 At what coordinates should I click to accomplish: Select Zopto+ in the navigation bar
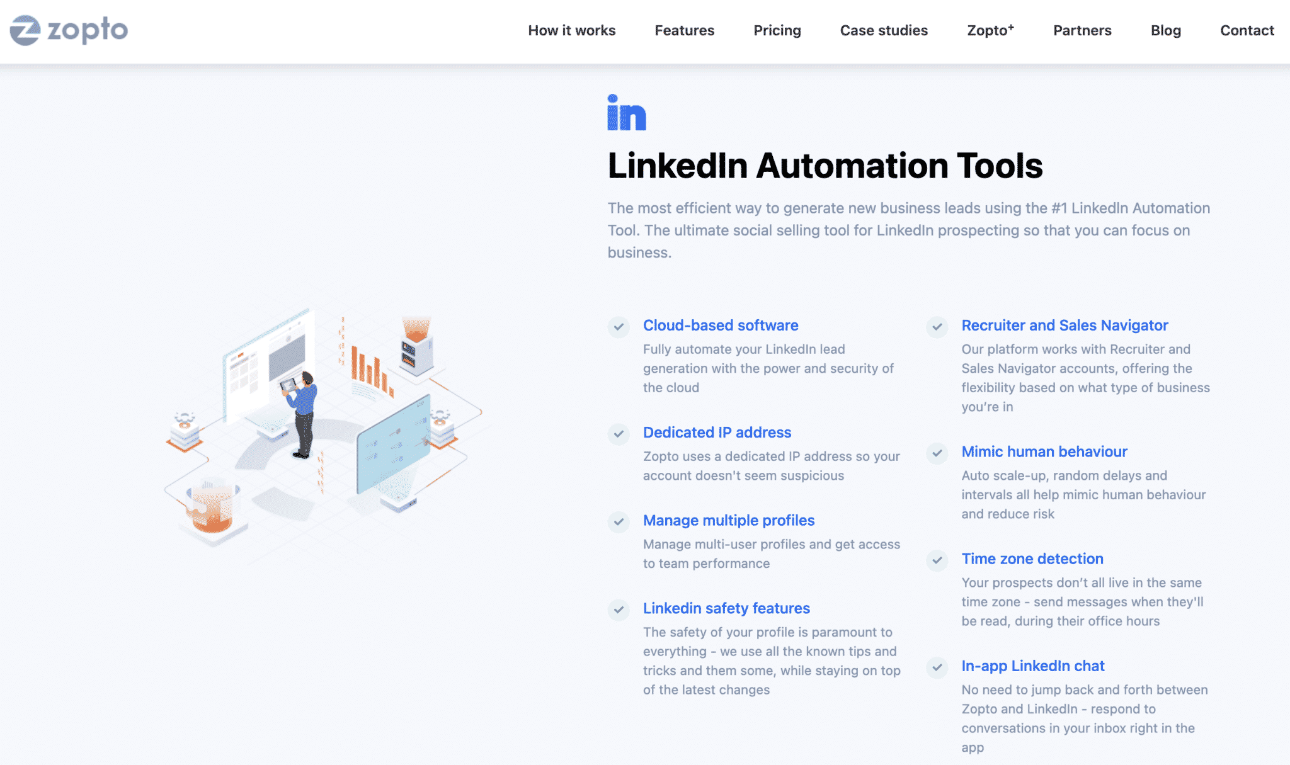pyautogui.click(x=990, y=30)
